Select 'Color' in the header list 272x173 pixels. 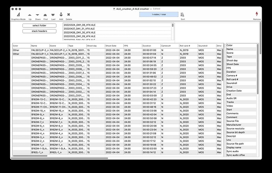tap(241, 45)
